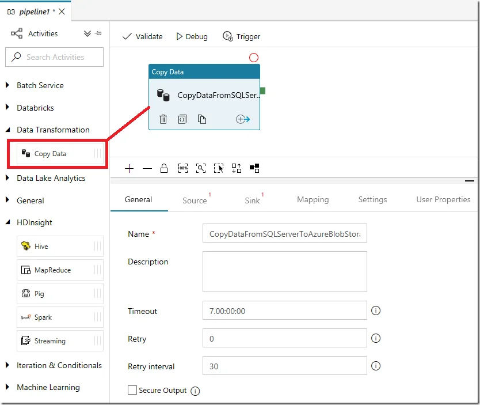Clone the Copy Data activity
480x405 pixels.
coord(201,119)
